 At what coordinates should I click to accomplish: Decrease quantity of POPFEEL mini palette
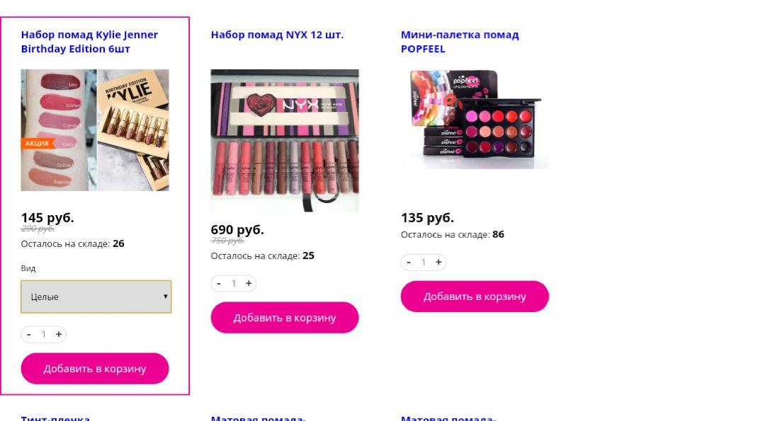[409, 262]
